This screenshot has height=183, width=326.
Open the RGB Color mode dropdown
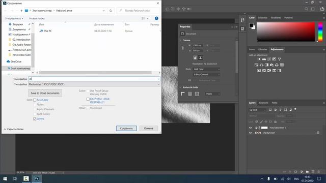point(206,69)
